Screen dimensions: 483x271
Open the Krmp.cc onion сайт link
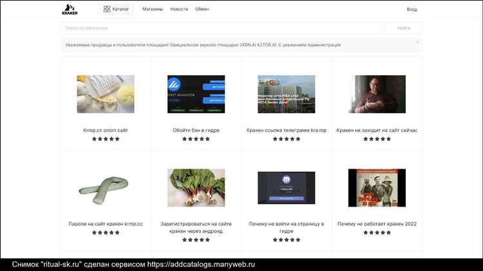106,130
